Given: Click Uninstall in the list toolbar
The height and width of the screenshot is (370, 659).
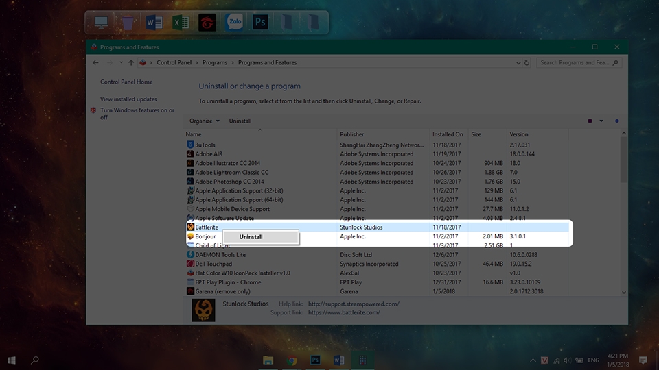Looking at the screenshot, I should (240, 121).
